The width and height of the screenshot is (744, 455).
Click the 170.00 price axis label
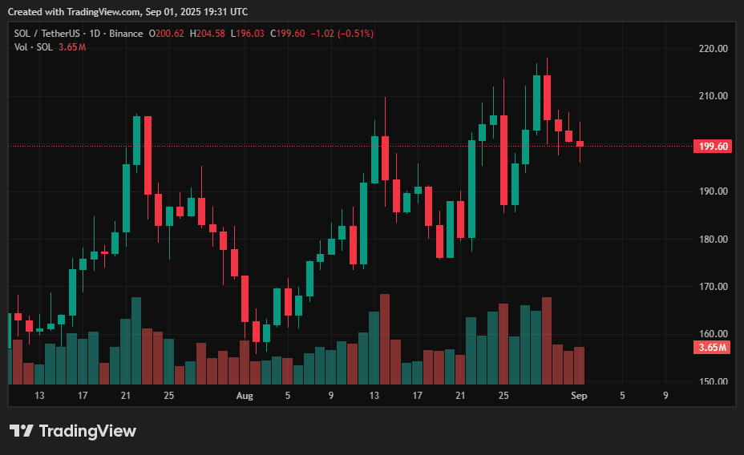click(714, 286)
